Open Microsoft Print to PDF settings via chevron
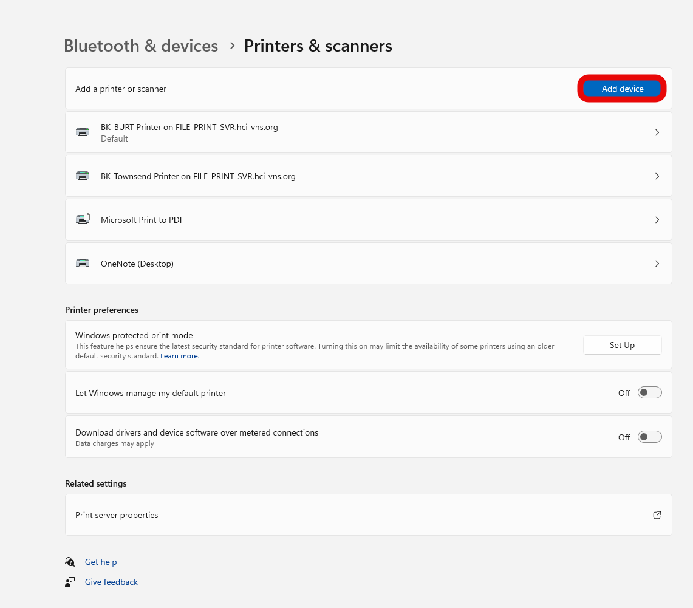 (x=657, y=219)
